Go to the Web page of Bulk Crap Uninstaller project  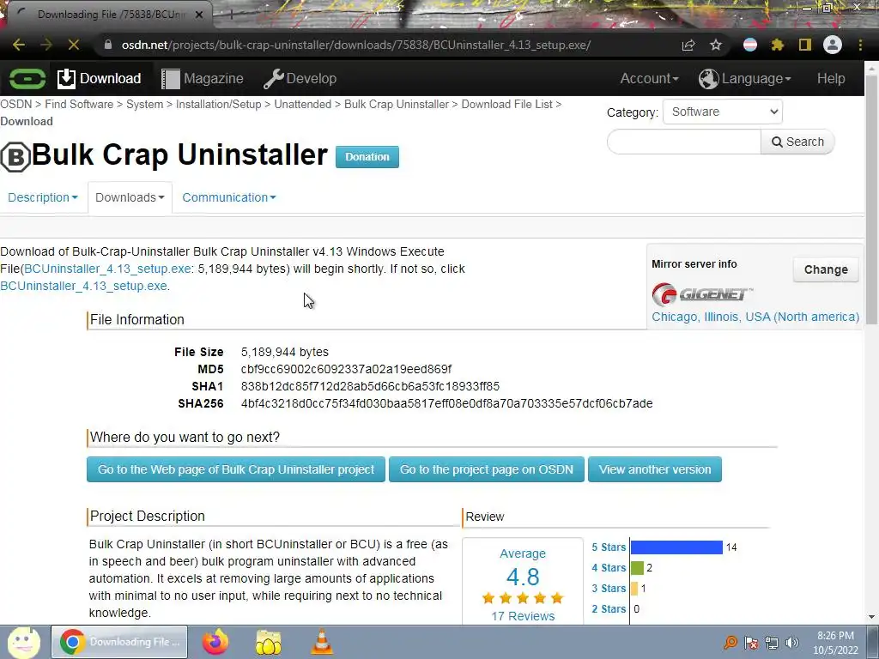click(236, 469)
